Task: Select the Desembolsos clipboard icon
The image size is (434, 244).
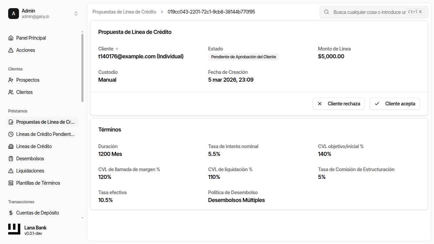Action: tap(11, 158)
